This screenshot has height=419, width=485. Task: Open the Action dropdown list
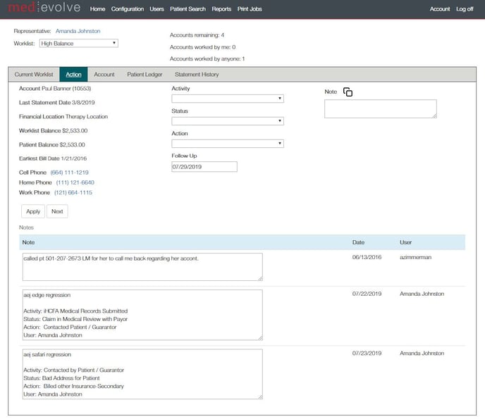click(228, 144)
